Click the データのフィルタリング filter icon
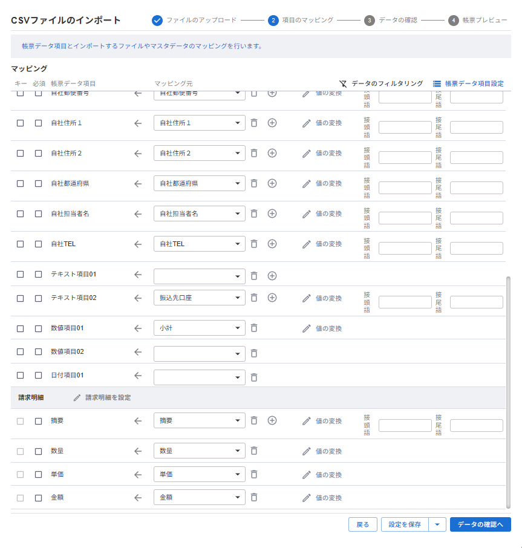 (344, 83)
